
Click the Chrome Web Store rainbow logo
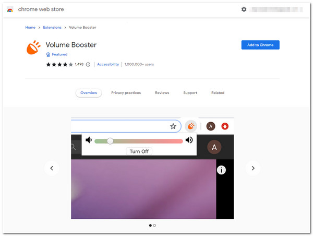click(10, 9)
